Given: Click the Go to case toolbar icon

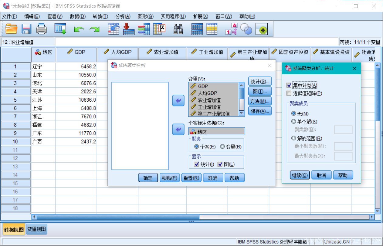Looking at the screenshot, I should click(x=114, y=29).
